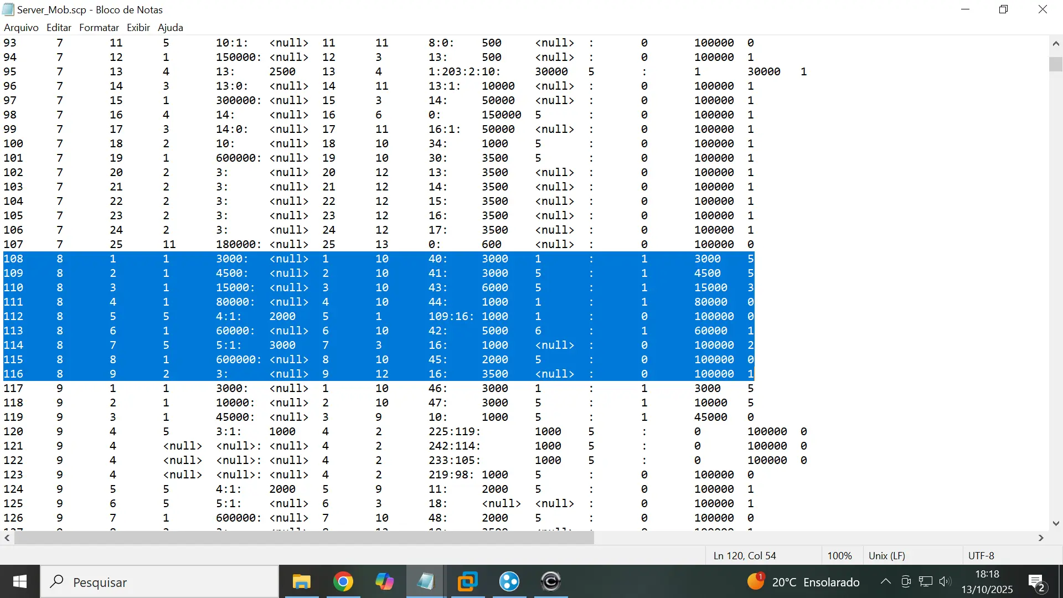Open the VirtualBox taskbar icon
The image size is (1063, 598).
coord(468,581)
